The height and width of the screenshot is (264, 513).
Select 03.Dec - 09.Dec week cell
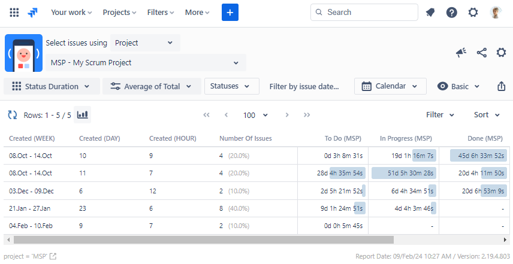[31, 191]
